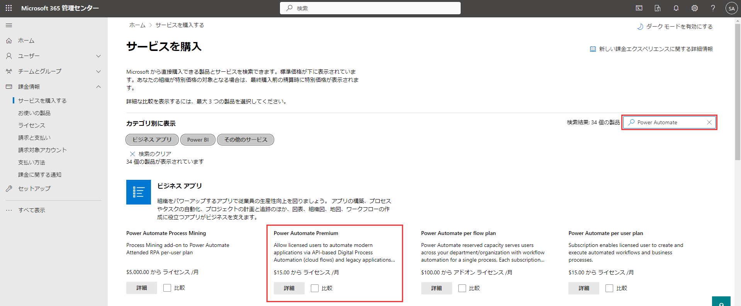Click the user person icon in sidebar

(x=9, y=56)
